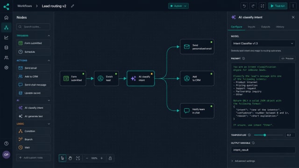Collapse the Triggers section
The height and width of the screenshot is (168, 299).
pos(49,35)
